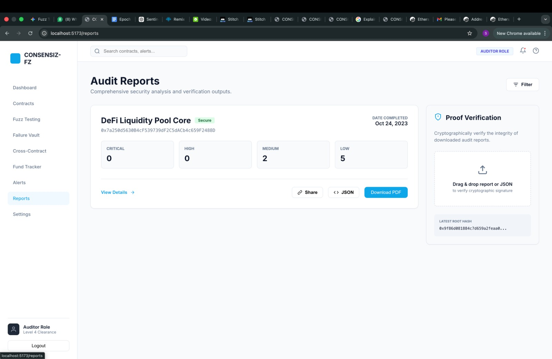Image resolution: width=552 pixels, height=359 pixels.
Task: Click the AUDITOR ROLE badge
Action: point(495,51)
